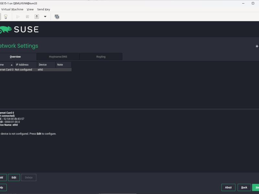Click the Abort button

tap(228, 188)
